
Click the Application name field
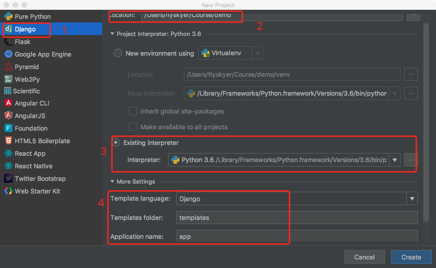click(297, 236)
